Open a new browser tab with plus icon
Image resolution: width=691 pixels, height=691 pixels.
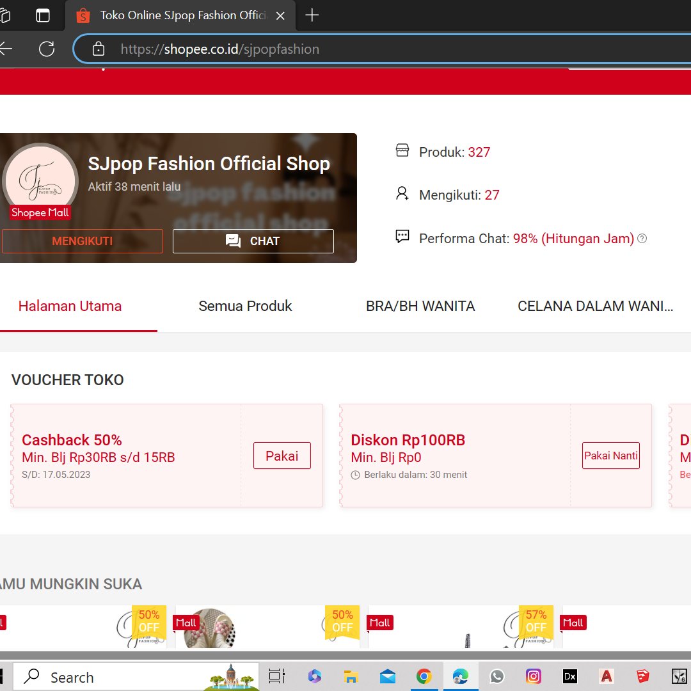312,15
